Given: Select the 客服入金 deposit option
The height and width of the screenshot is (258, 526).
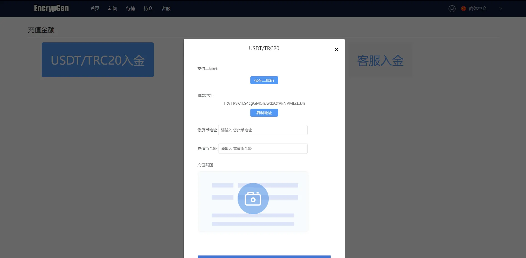Looking at the screenshot, I should pos(380,60).
